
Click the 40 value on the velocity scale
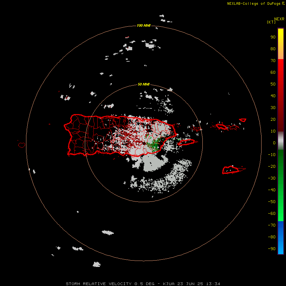click(x=273, y=96)
